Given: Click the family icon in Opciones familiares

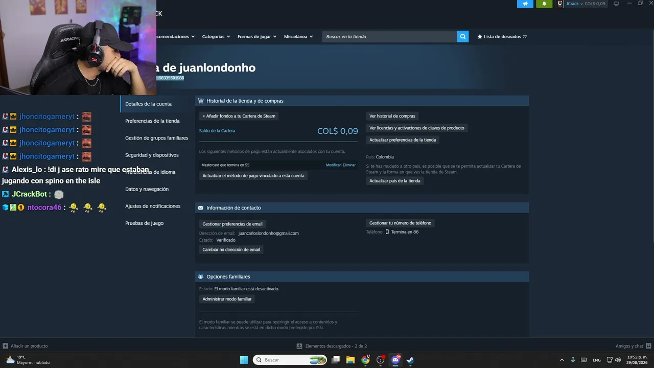Looking at the screenshot, I should (x=201, y=277).
